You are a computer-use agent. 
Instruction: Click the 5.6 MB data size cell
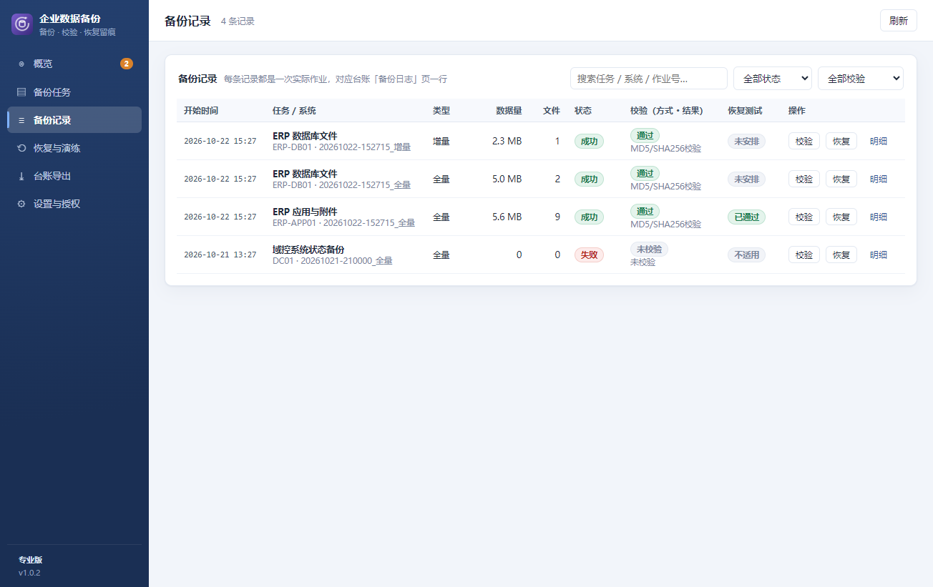click(x=507, y=217)
